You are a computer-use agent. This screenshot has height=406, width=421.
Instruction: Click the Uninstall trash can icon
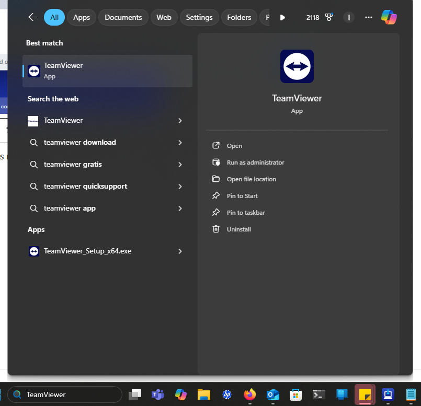coord(216,229)
